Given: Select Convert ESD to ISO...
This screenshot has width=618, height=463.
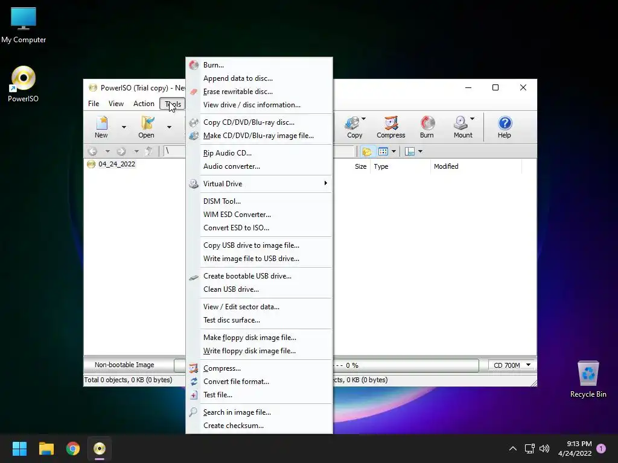Looking at the screenshot, I should (x=259, y=228).
